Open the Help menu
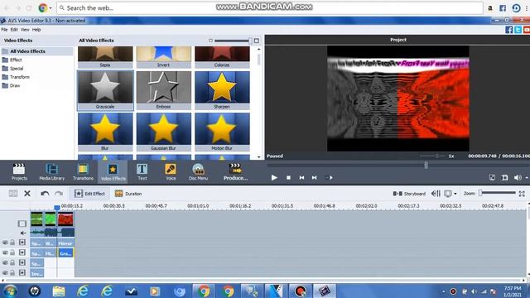 [x=36, y=30]
